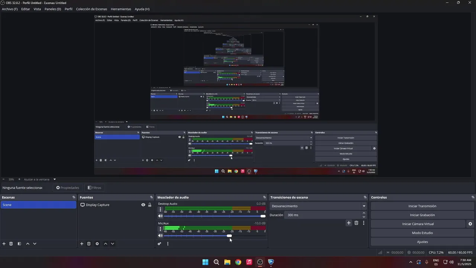Click 59% preview zoom value
The image size is (476, 268).
11,179
